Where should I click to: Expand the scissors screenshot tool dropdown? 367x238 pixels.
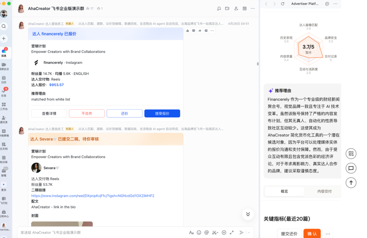[x=218, y=233]
